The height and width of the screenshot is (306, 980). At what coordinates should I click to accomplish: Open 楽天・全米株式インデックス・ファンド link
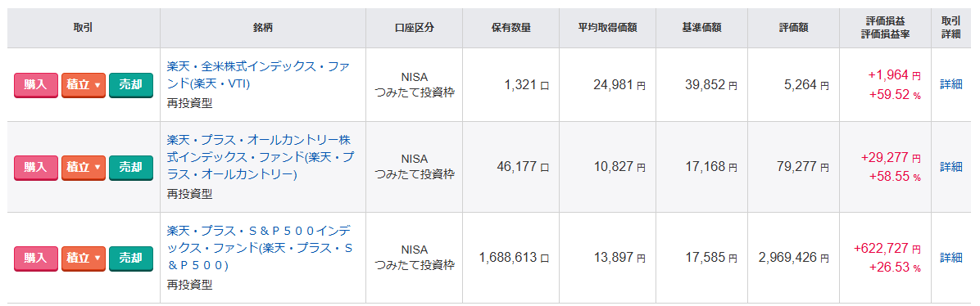(x=261, y=75)
